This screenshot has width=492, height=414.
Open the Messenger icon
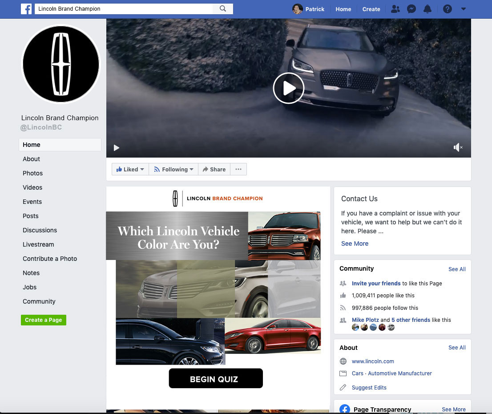click(411, 9)
